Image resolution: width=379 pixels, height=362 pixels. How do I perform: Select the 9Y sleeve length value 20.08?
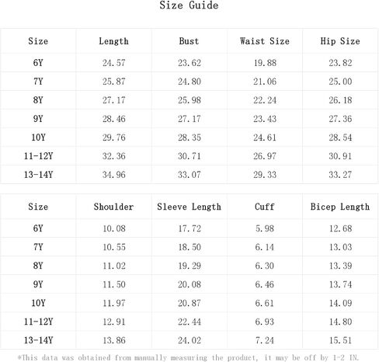[x=189, y=284]
